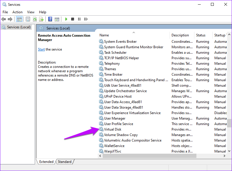The width and height of the screenshot is (232, 171).
Task: Click the Forward arrow in toolbar
Action: pyautogui.click(x=10, y=19)
